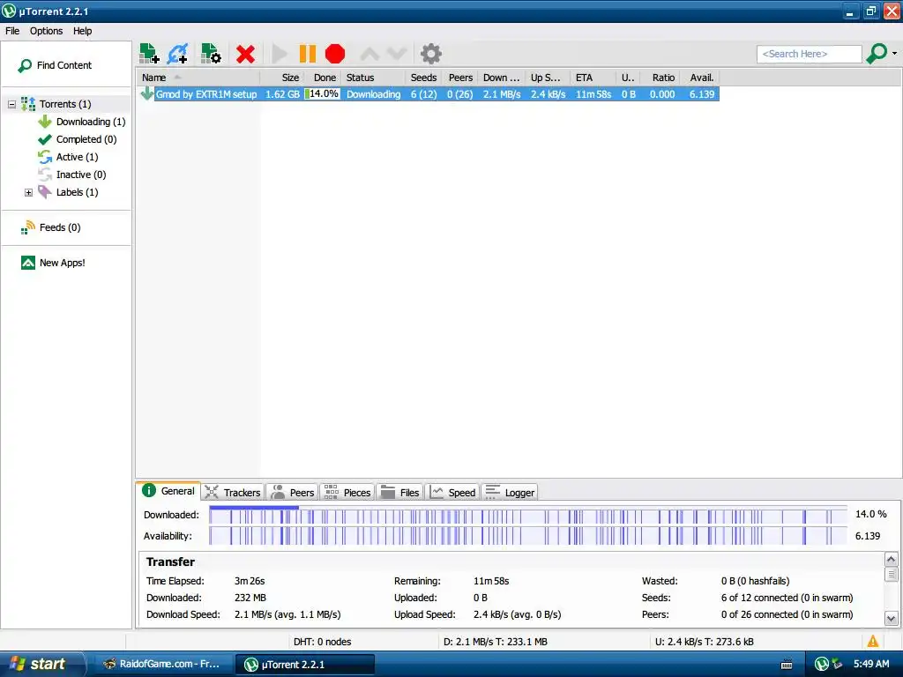This screenshot has height=677, width=903.
Task: Sort list by Size column header
Action: click(x=282, y=78)
